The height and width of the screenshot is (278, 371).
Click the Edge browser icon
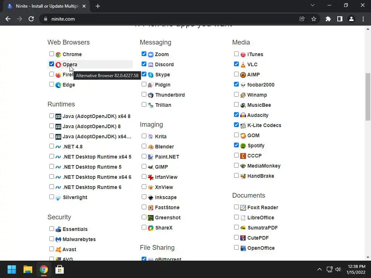[x=58, y=85]
